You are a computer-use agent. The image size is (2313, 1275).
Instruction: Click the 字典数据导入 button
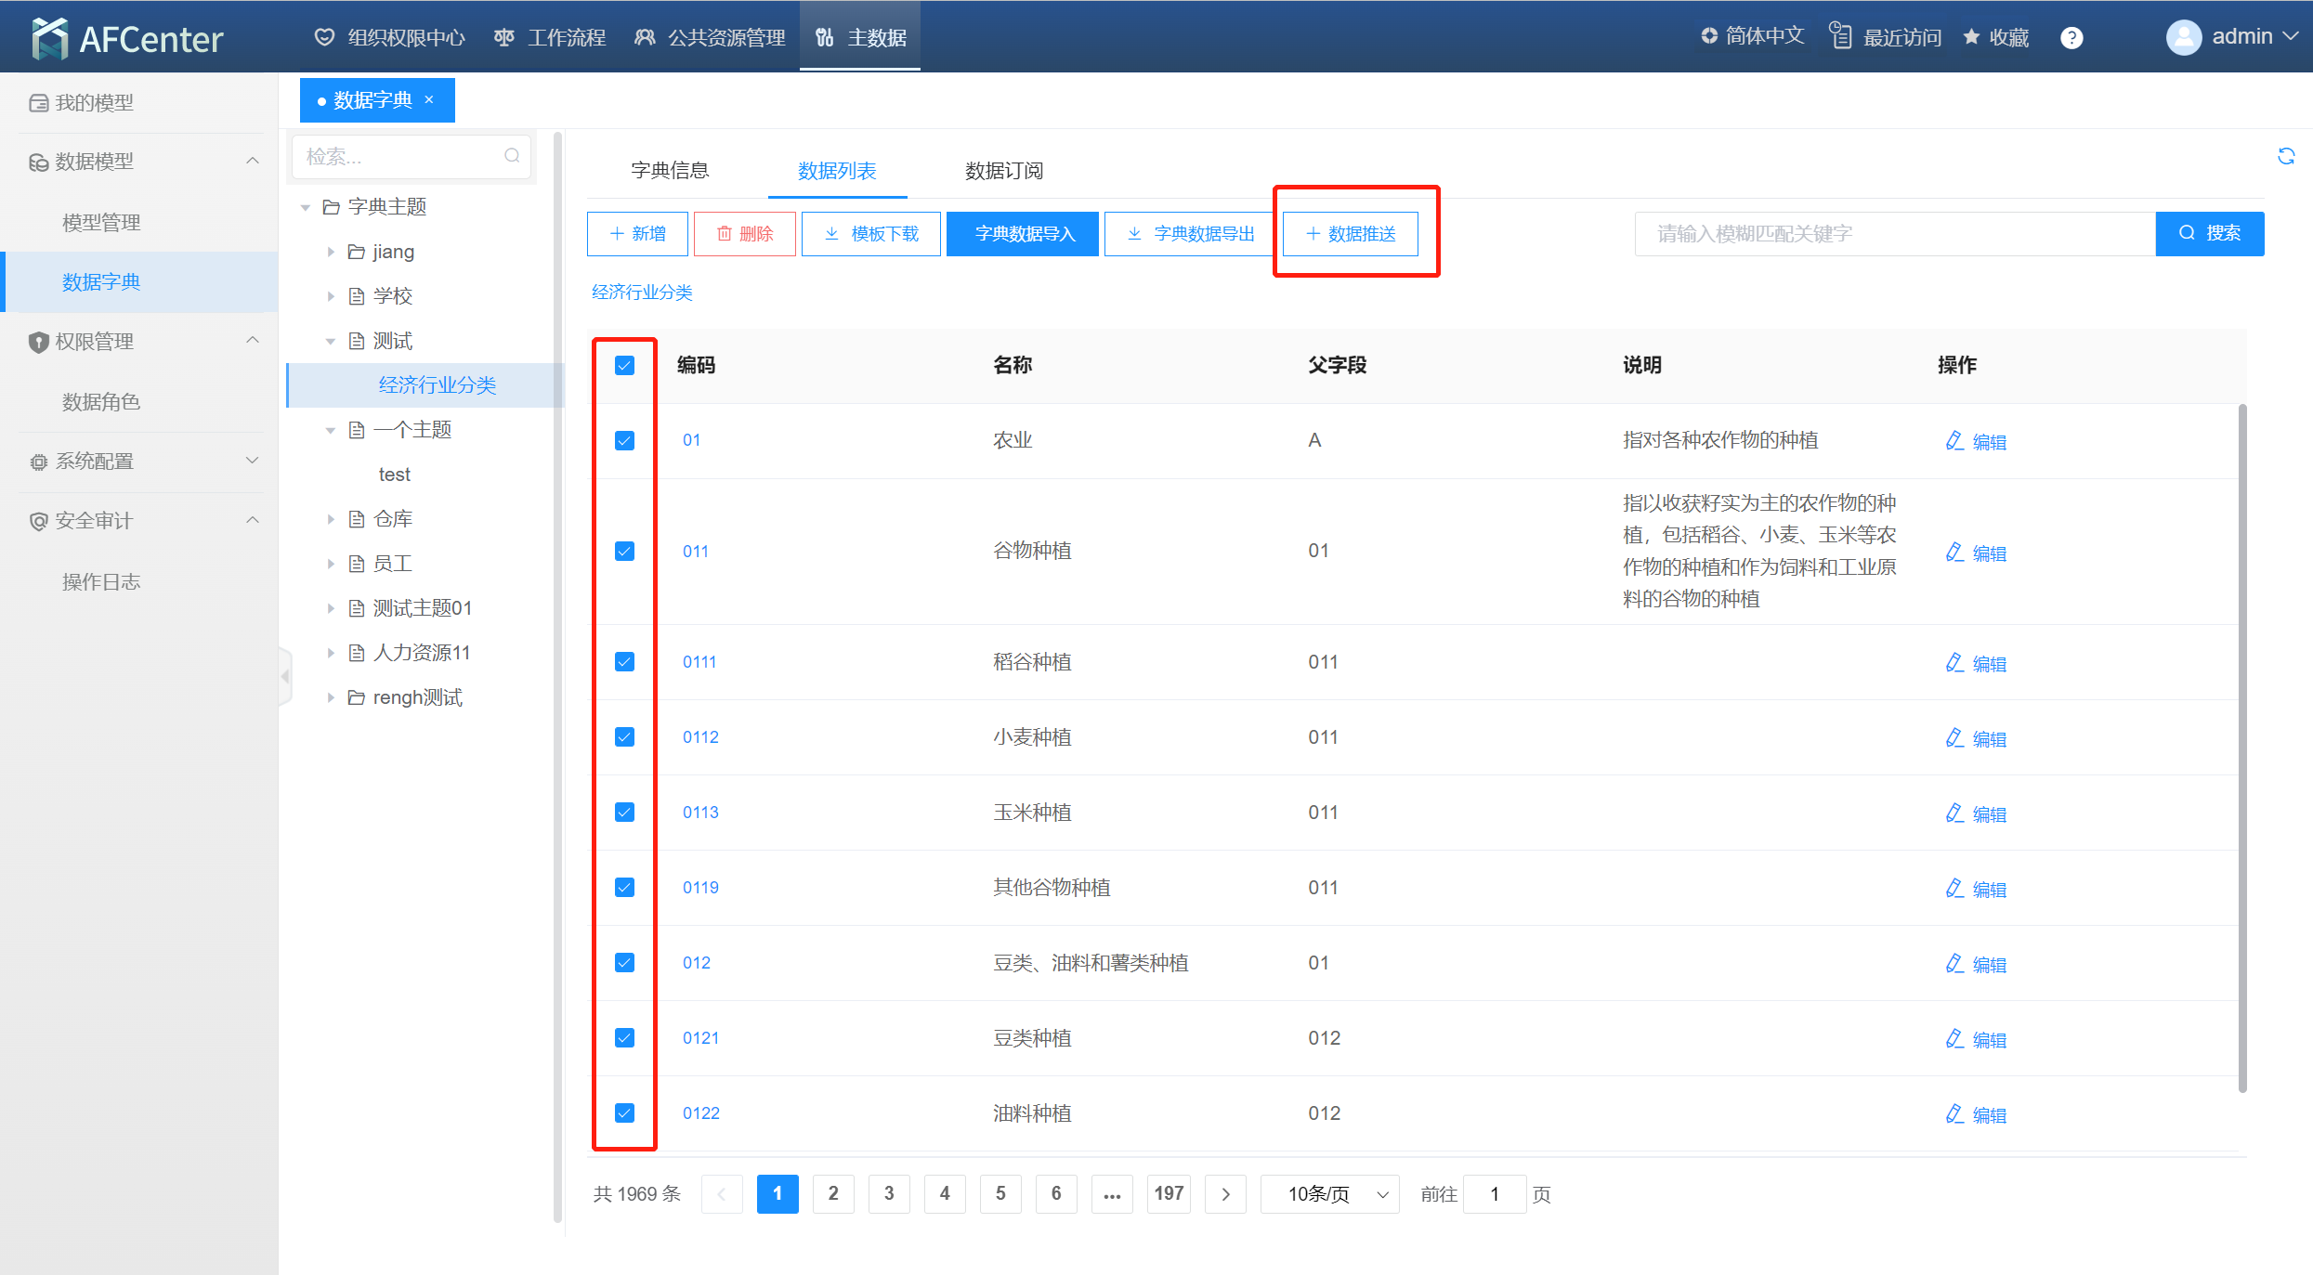1023,234
